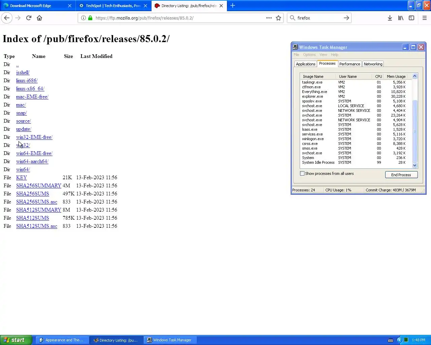Sort processes by Image Name column
This screenshot has width=431, height=345.
pyautogui.click(x=318, y=76)
